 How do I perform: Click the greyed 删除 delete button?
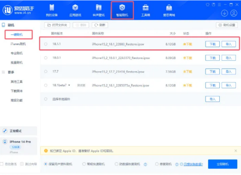(x=81, y=25)
